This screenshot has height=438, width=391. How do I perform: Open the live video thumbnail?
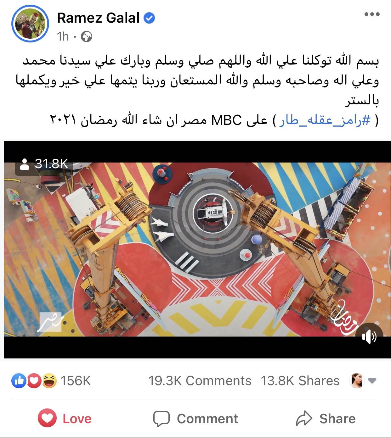(195, 250)
